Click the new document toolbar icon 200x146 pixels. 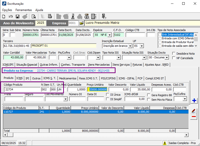click(4, 17)
